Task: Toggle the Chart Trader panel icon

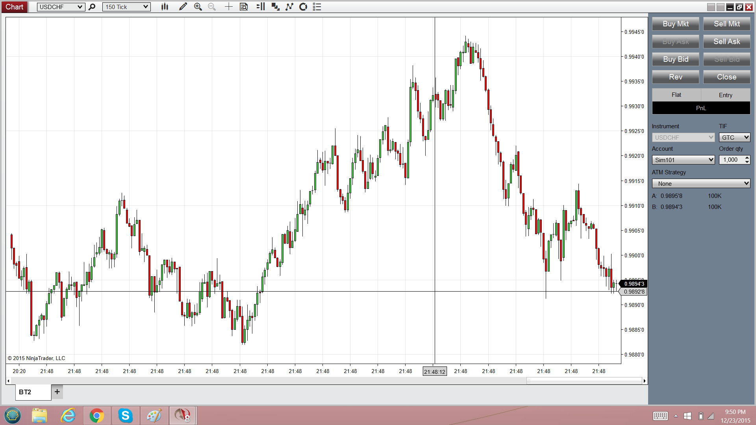Action: coord(260,7)
